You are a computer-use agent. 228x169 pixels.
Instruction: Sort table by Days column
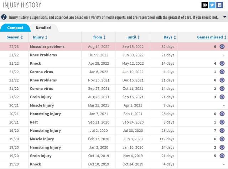pos(170,37)
